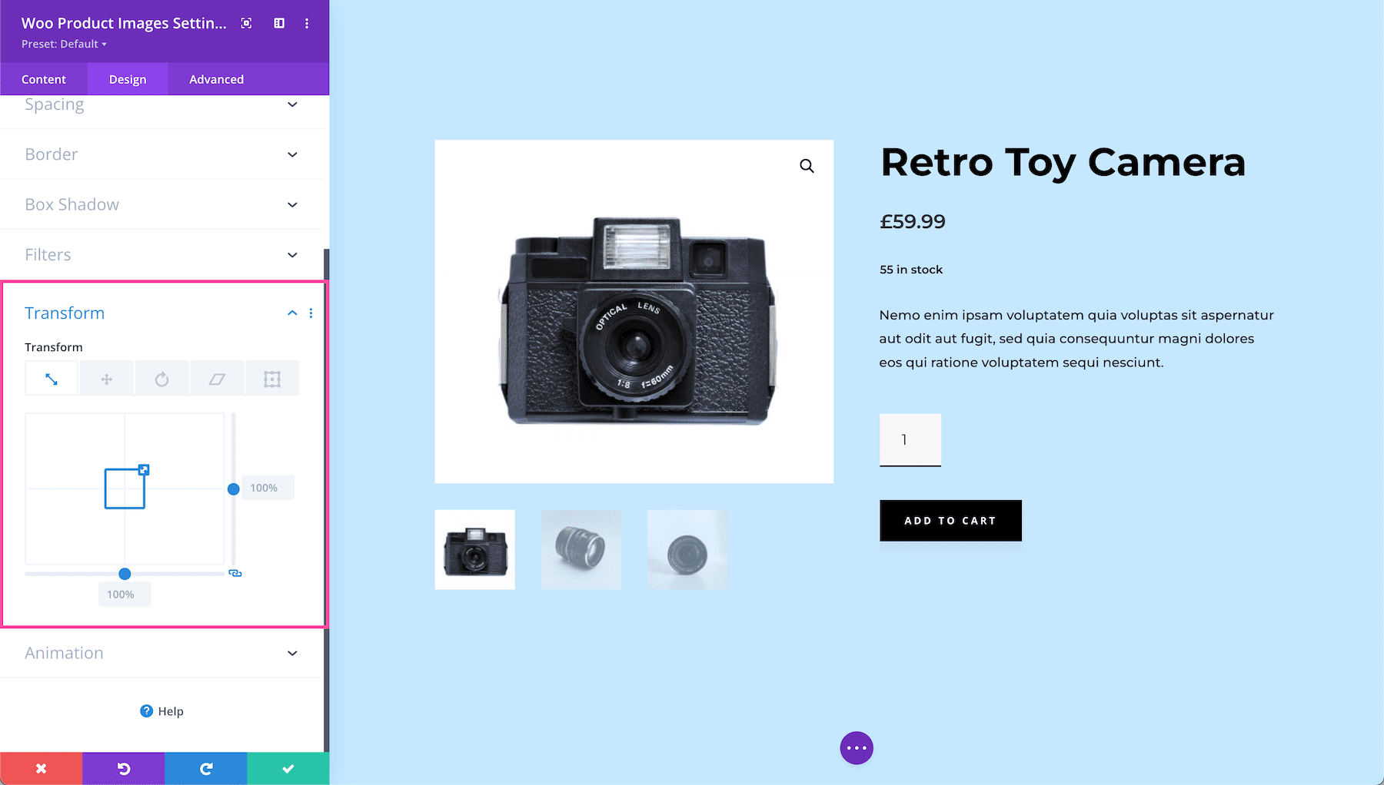Open the Preset: Default dropdown
The height and width of the screenshot is (785, 1384).
(x=63, y=44)
